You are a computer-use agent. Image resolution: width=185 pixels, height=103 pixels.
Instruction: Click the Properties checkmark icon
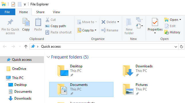(155, 22)
